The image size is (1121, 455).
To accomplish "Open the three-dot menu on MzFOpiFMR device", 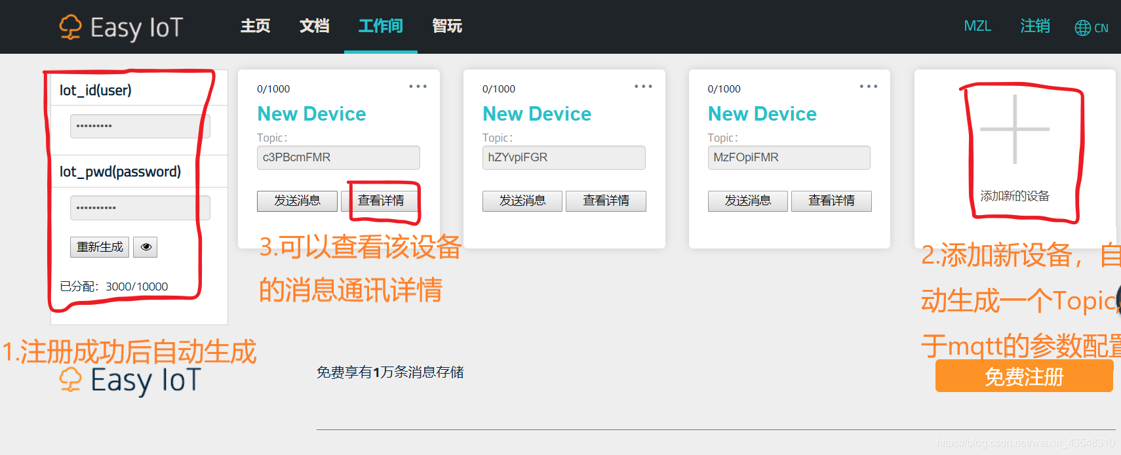I will [x=869, y=87].
